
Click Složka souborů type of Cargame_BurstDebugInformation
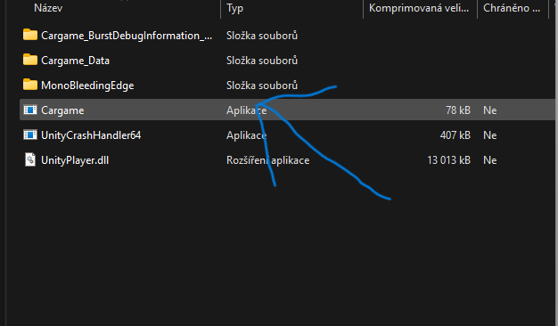coord(262,36)
